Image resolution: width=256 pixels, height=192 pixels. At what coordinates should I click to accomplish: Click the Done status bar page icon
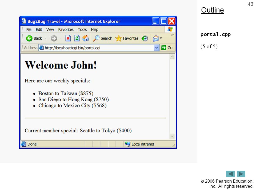point(23,144)
